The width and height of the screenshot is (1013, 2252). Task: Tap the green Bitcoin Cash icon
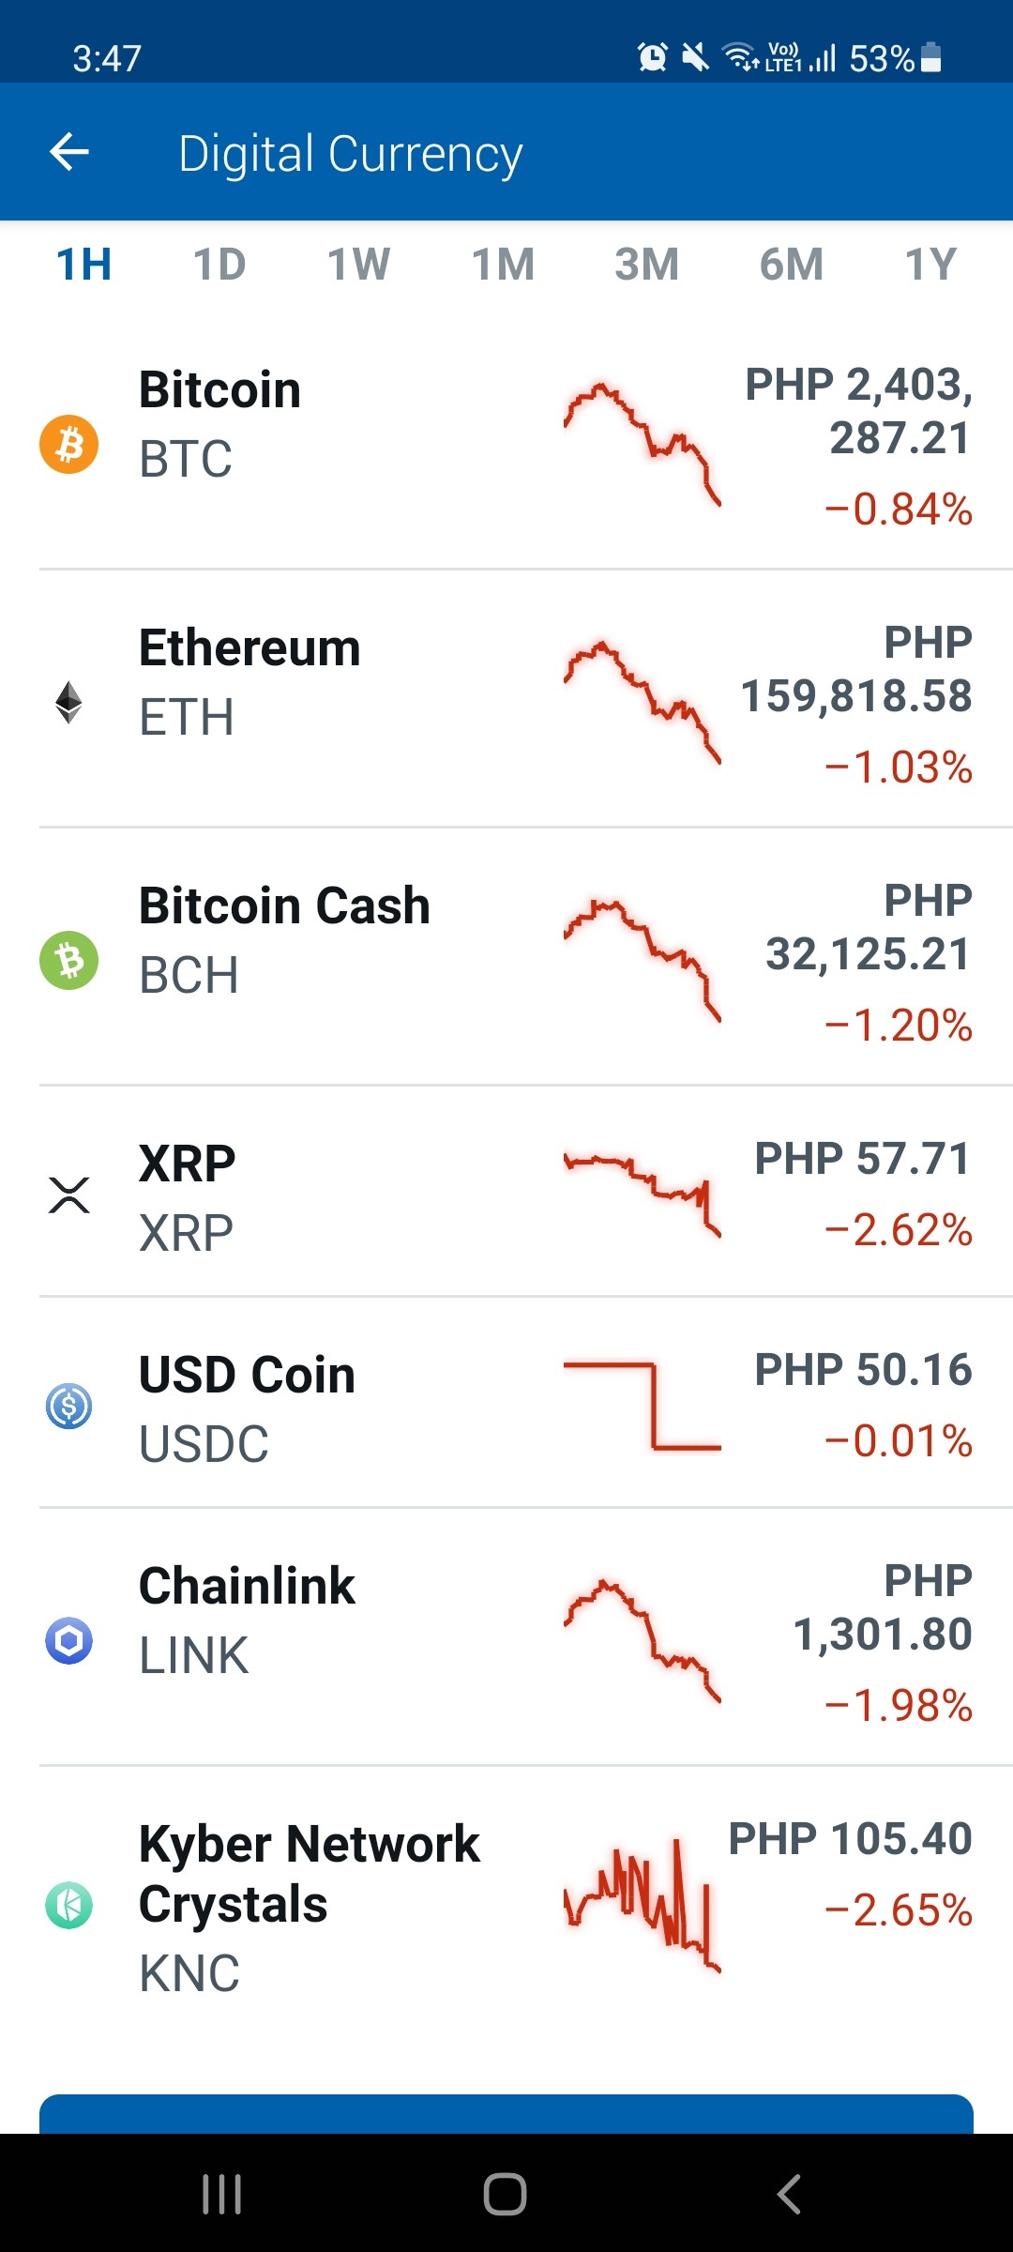tap(68, 960)
